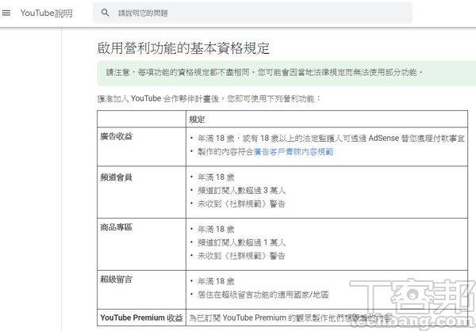Go to YouTube說明 home title
This screenshot has width=476, height=331.
pyautogui.click(x=47, y=13)
